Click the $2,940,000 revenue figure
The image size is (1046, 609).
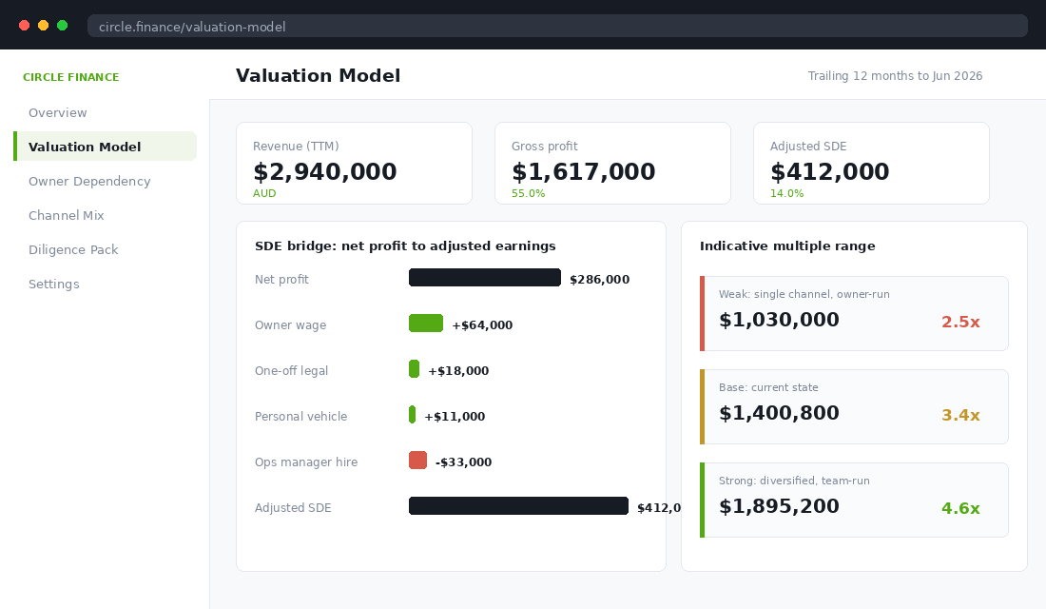[x=325, y=171]
